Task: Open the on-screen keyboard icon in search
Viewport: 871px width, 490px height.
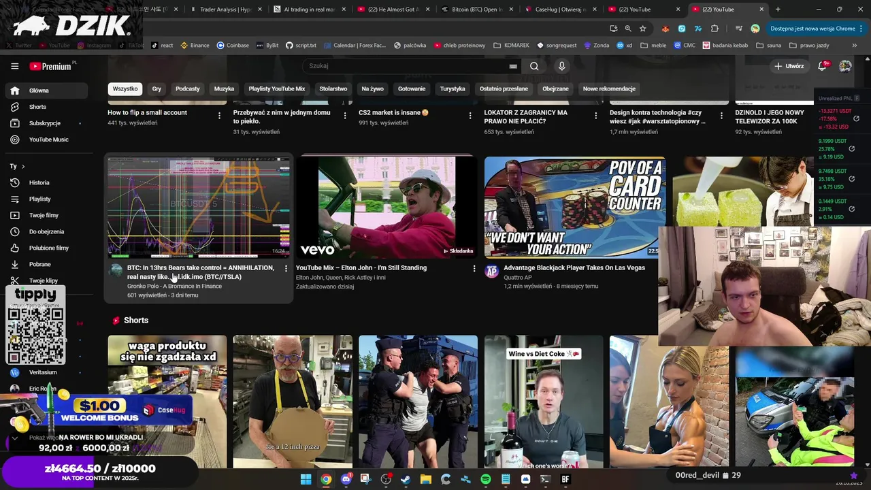Action: point(513,66)
